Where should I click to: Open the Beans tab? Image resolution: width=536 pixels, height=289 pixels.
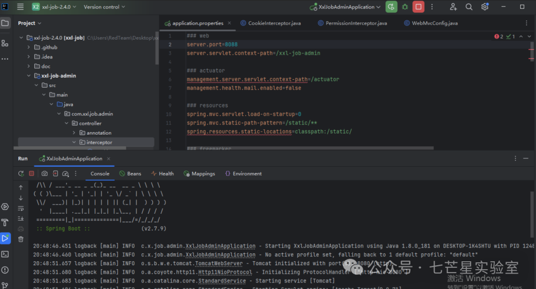click(130, 174)
